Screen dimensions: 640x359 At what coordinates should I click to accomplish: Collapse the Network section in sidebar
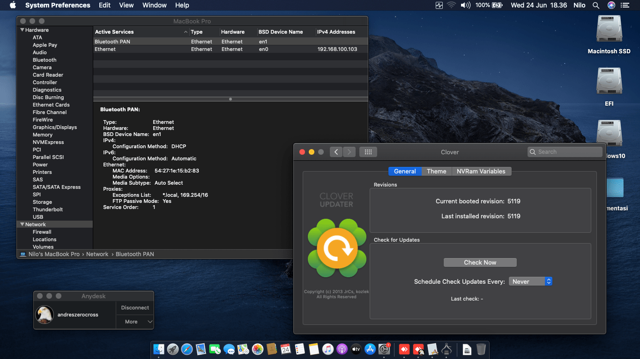point(22,224)
